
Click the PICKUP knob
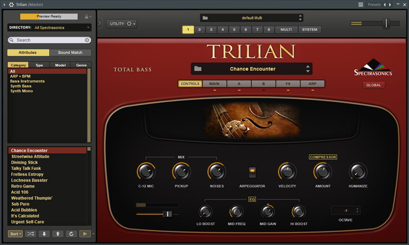(x=181, y=172)
